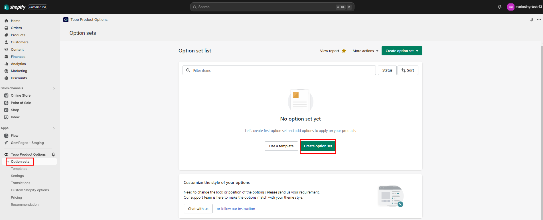This screenshot has height=220, width=543.
Task: Open the Status filter
Action: click(x=387, y=70)
